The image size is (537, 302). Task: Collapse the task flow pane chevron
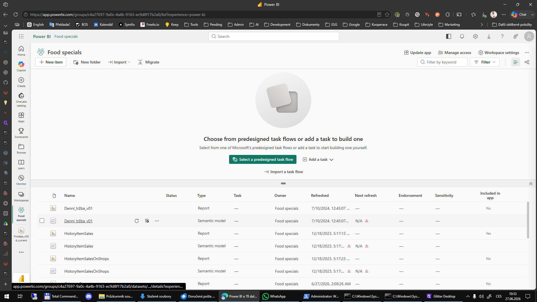(x=531, y=184)
